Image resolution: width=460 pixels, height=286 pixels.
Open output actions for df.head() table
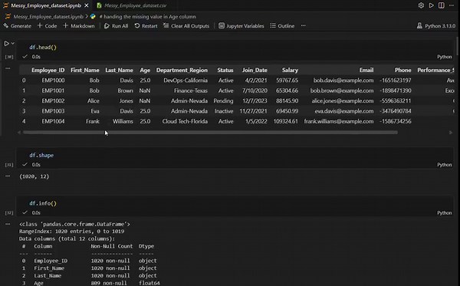point(8,68)
